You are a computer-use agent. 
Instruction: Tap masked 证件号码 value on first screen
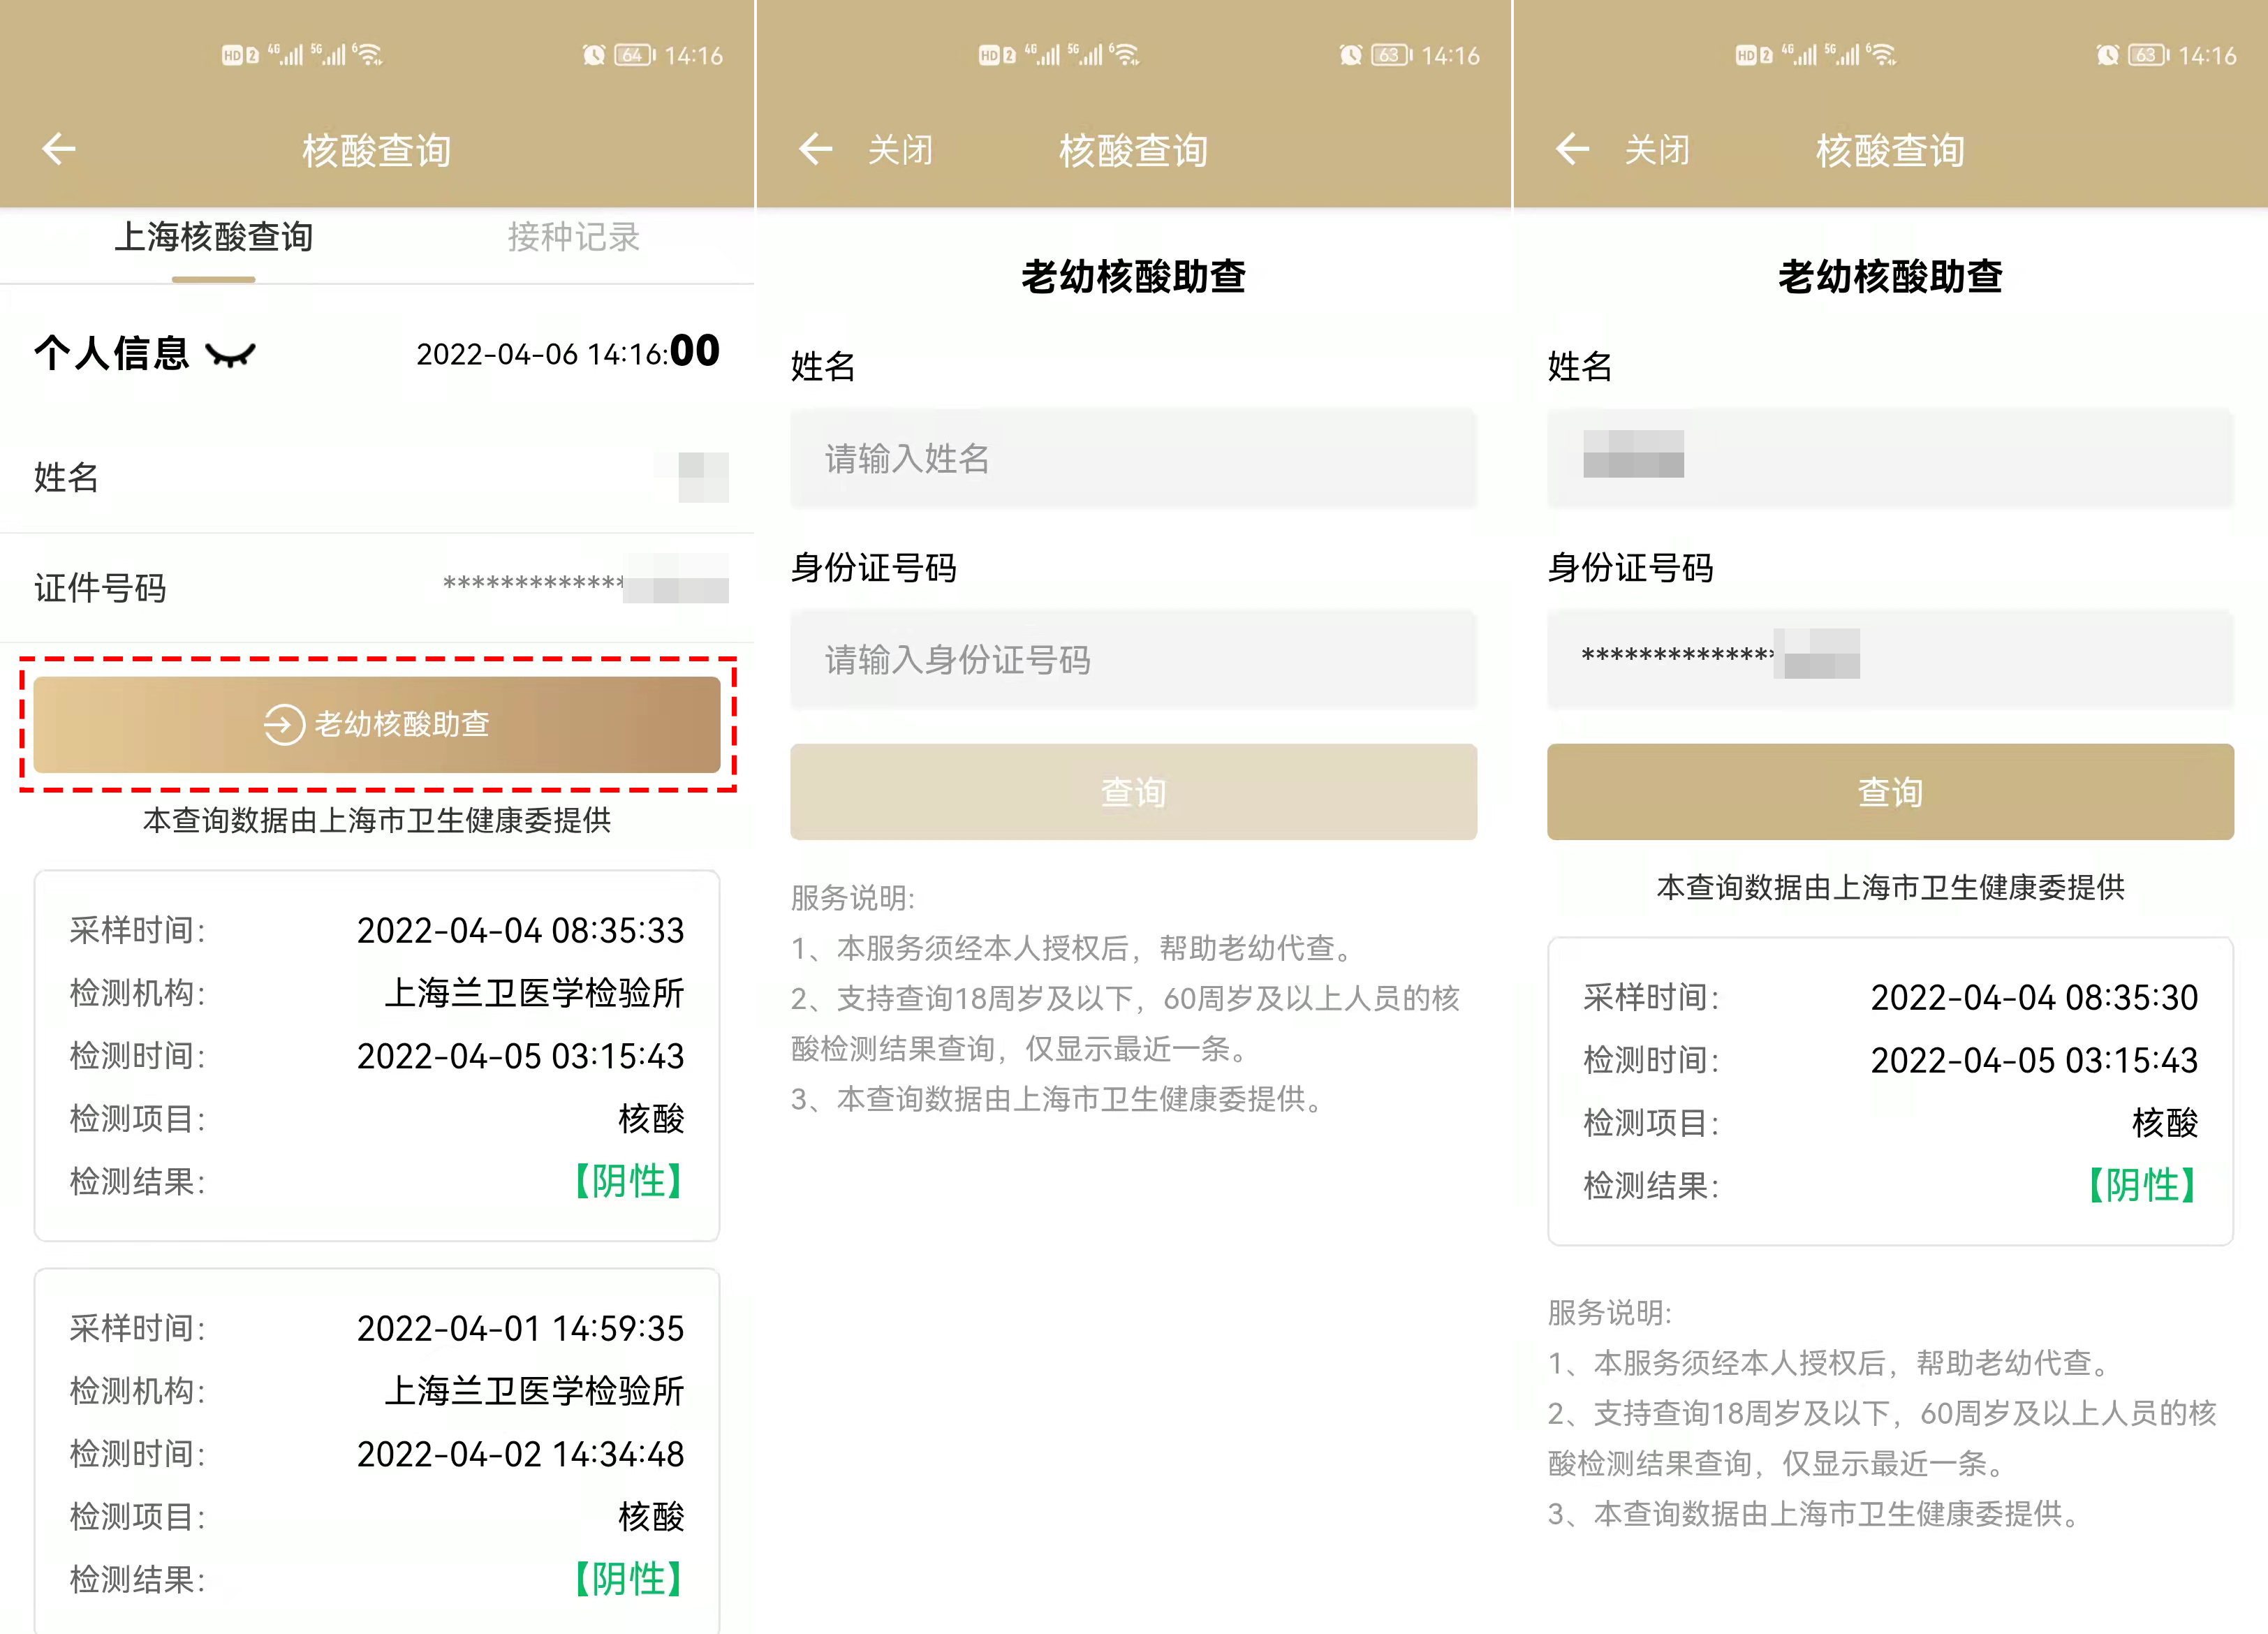pyautogui.click(x=585, y=582)
